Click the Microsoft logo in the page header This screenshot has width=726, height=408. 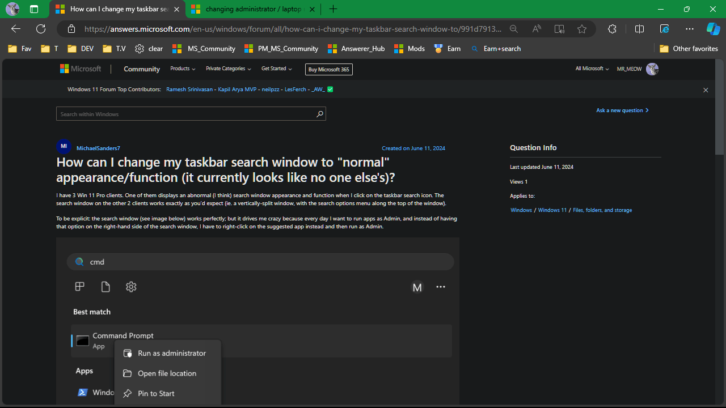[x=80, y=69]
